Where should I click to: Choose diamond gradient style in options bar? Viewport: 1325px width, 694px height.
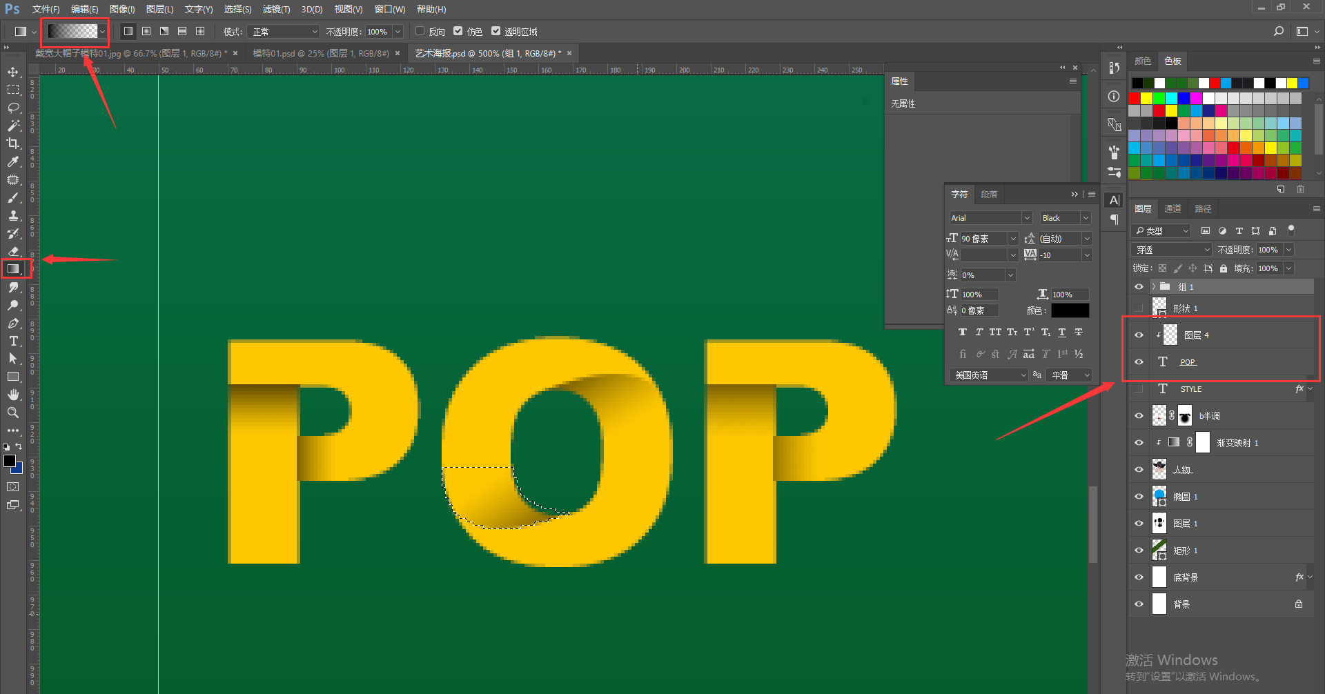[200, 31]
